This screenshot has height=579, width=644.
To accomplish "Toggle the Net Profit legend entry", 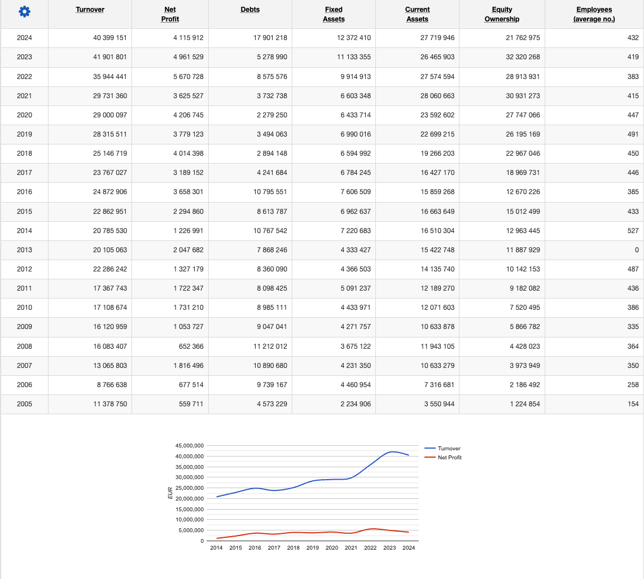I will (450, 458).
